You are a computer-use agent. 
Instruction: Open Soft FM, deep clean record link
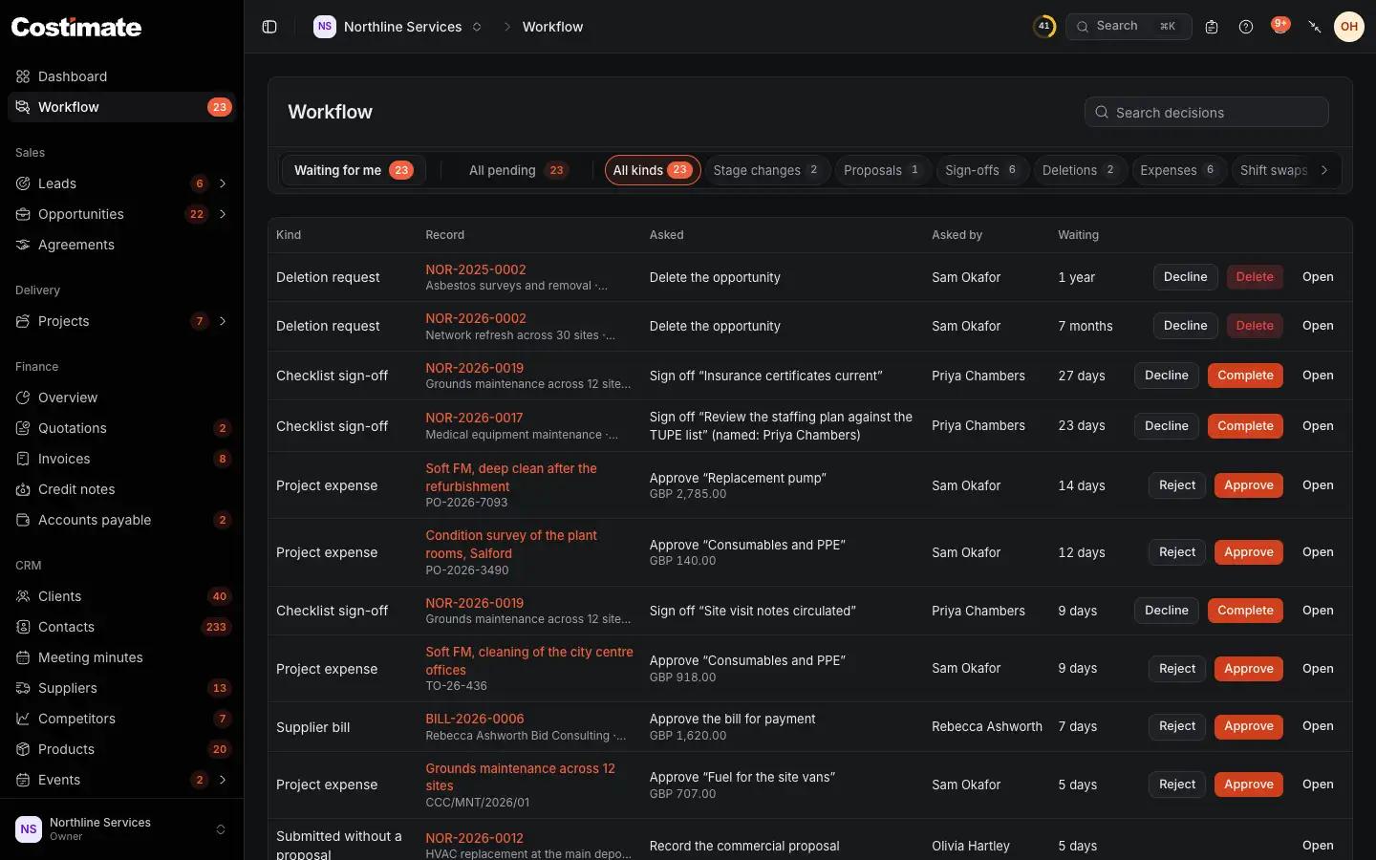tap(511, 477)
